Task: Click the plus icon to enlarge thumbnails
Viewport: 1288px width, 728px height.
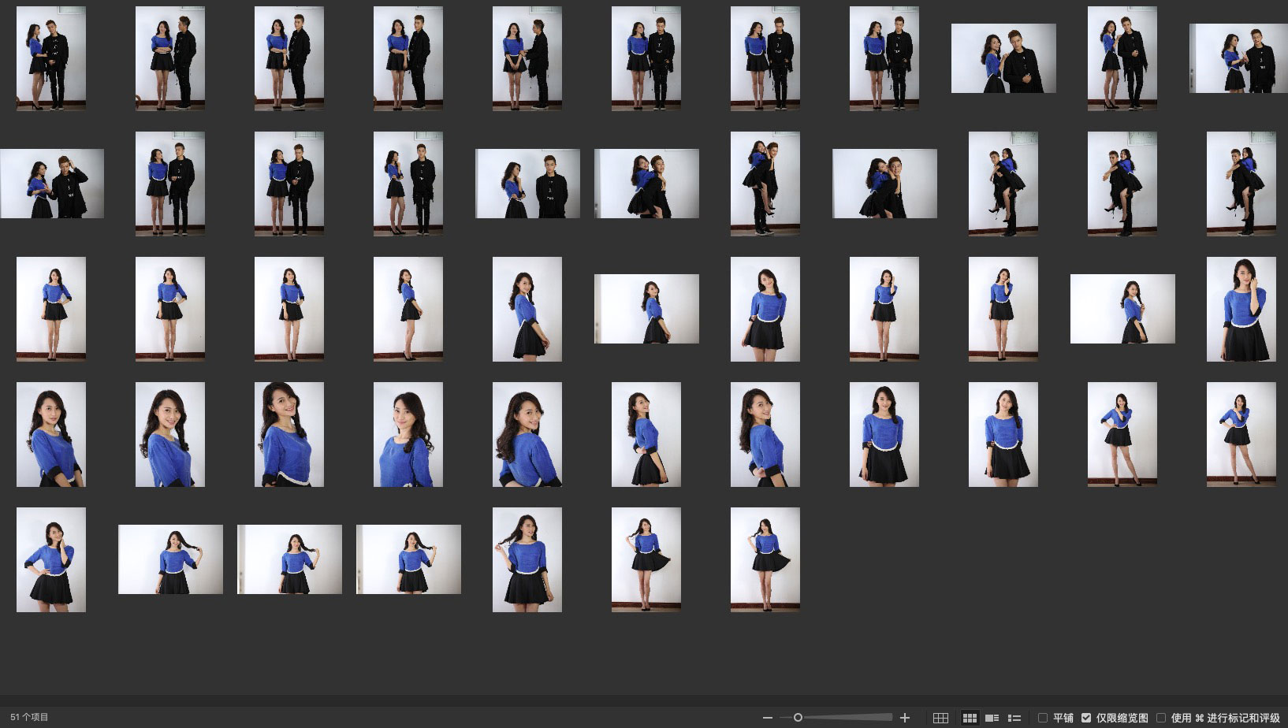Action: coord(905,718)
